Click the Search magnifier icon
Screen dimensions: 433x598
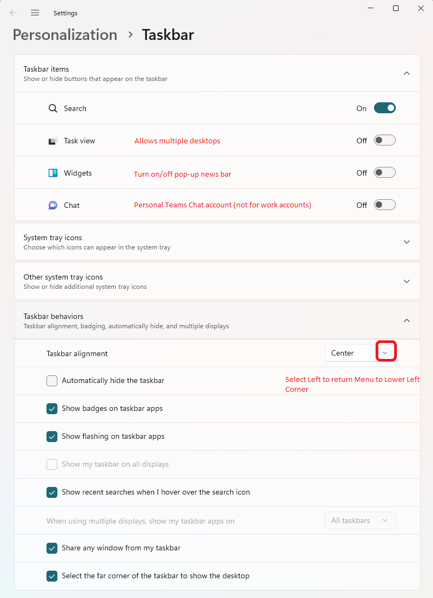tap(52, 108)
